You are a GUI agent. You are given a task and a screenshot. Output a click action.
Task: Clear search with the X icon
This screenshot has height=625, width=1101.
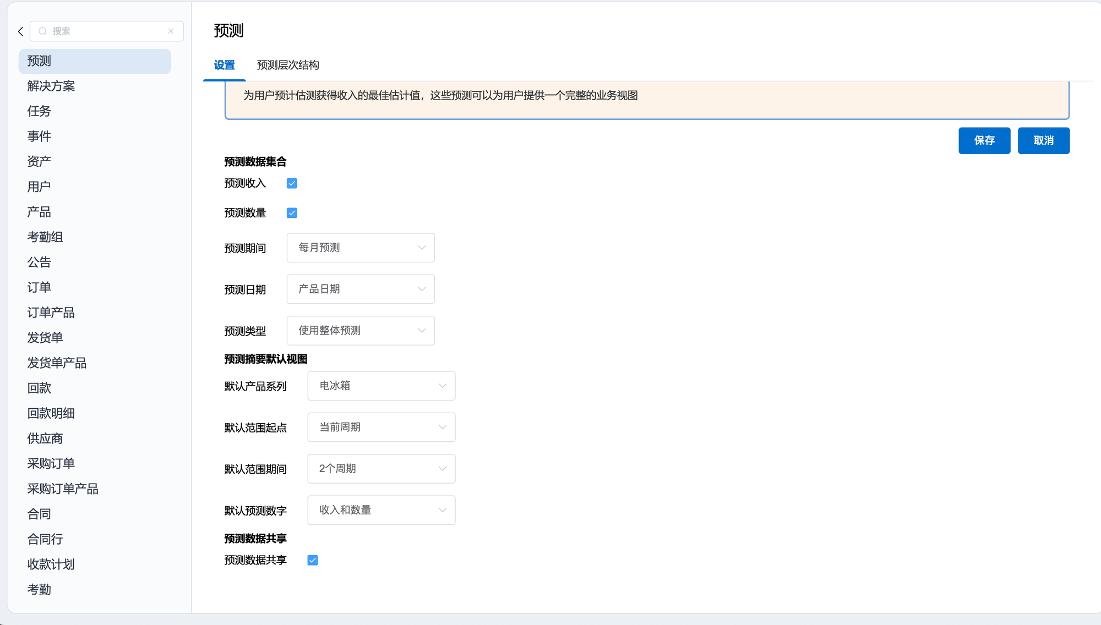(x=171, y=31)
